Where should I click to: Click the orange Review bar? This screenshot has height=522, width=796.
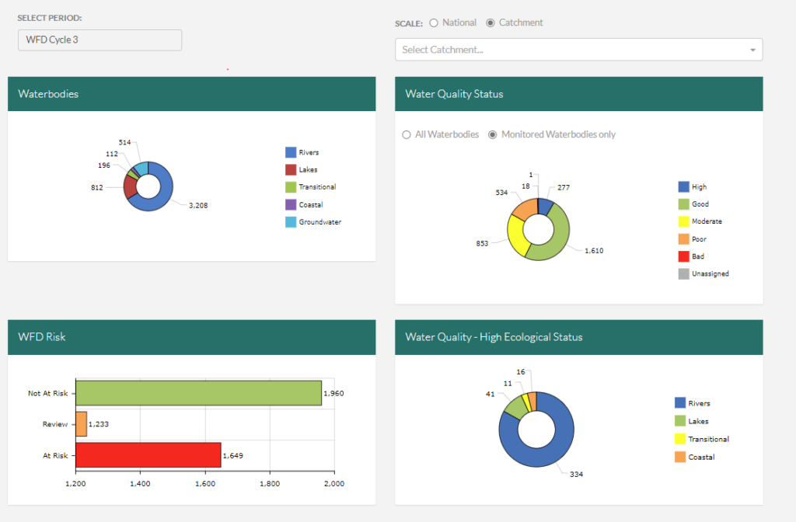(81, 424)
